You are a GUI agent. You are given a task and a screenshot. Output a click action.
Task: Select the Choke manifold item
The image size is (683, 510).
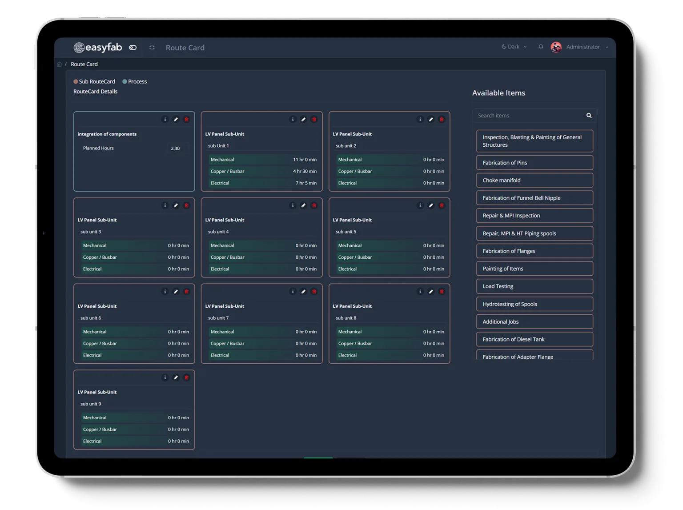pos(534,181)
